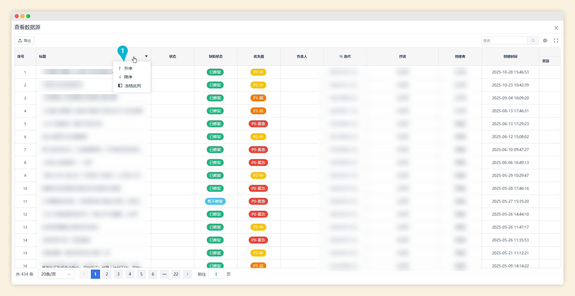Click the search magnifier icon
This screenshot has height=296, width=575.
click(533, 40)
